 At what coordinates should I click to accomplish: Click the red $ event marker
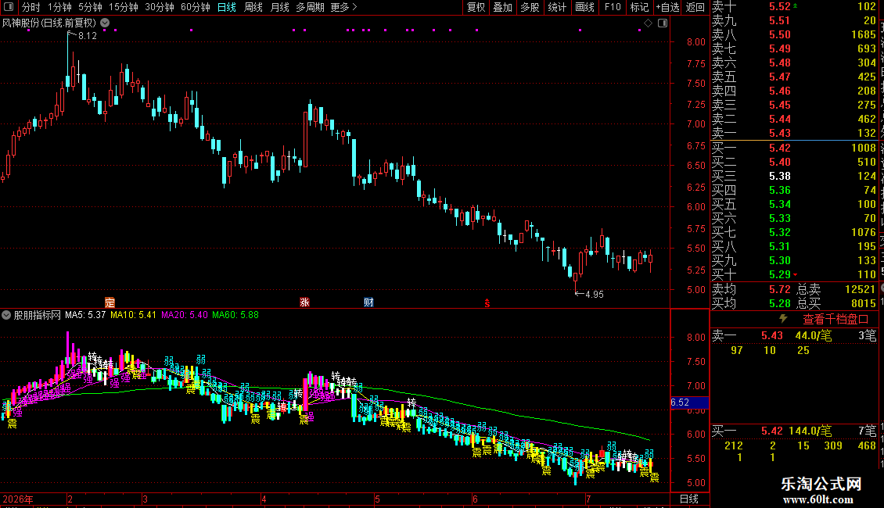pyautogui.click(x=487, y=303)
